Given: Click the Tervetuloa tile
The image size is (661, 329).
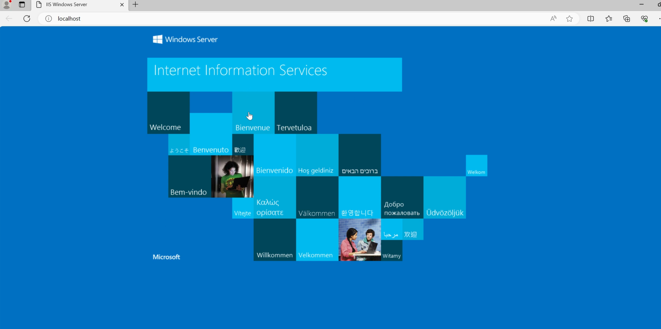Looking at the screenshot, I should tap(296, 113).
